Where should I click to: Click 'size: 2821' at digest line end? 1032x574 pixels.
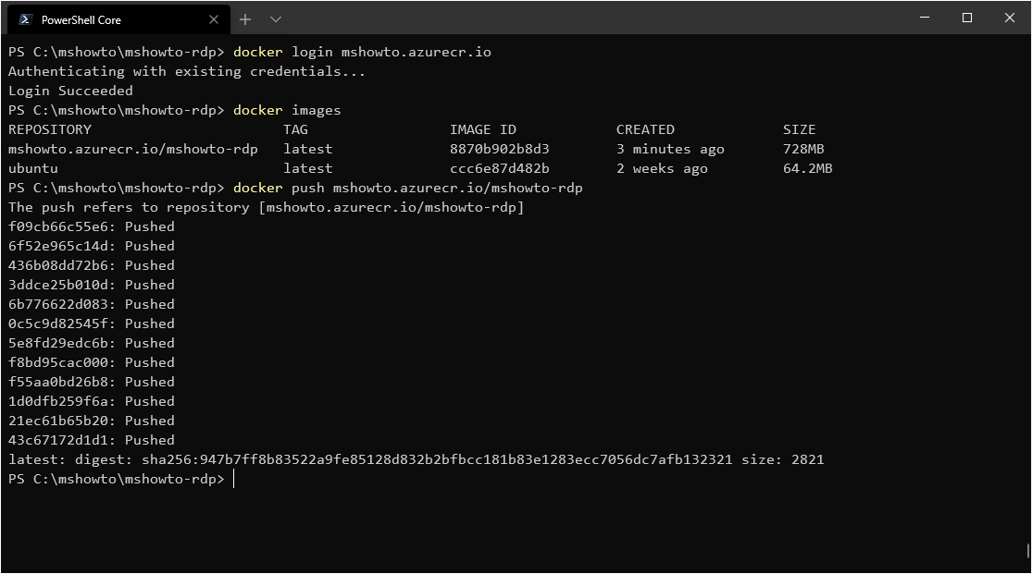(782, 459)
